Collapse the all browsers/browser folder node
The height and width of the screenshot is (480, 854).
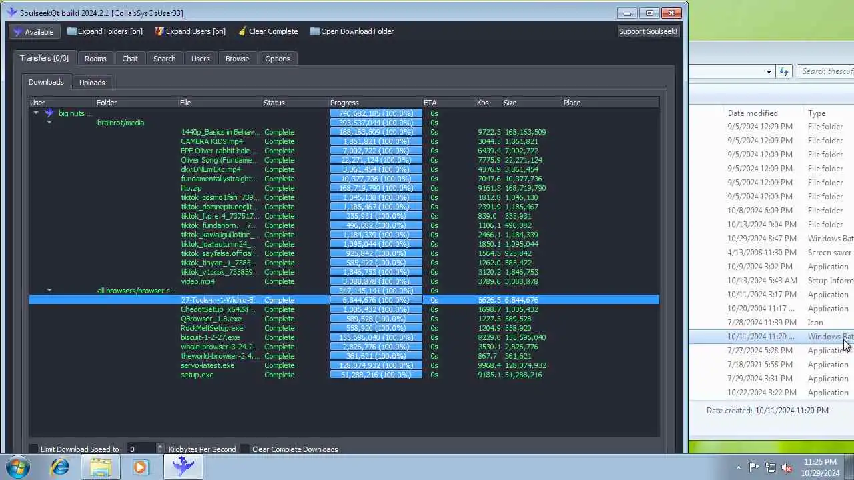click(x=49, y=291)
